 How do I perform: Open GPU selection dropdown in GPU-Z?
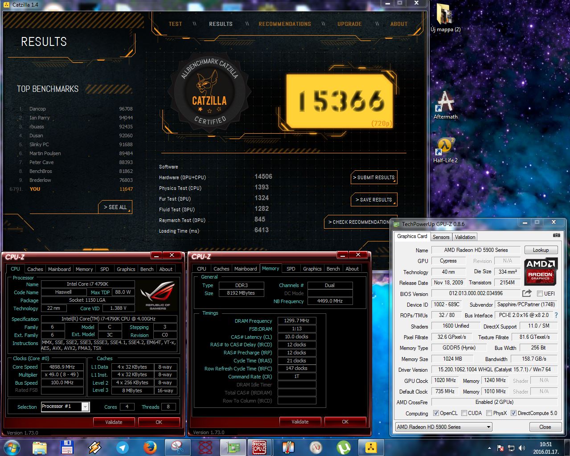coord(444,427)
